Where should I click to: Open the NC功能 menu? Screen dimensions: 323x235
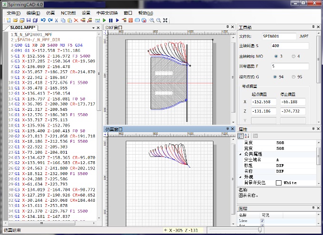point(68,13)
